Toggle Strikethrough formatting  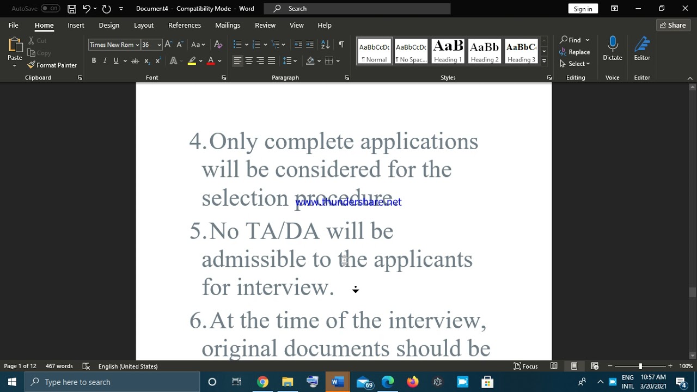136,61
